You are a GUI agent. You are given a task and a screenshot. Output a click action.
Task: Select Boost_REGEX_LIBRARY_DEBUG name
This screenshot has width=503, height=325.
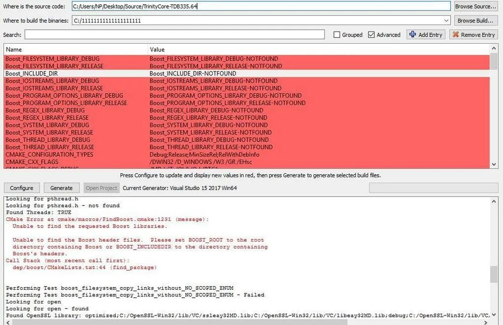coord(45,110)
